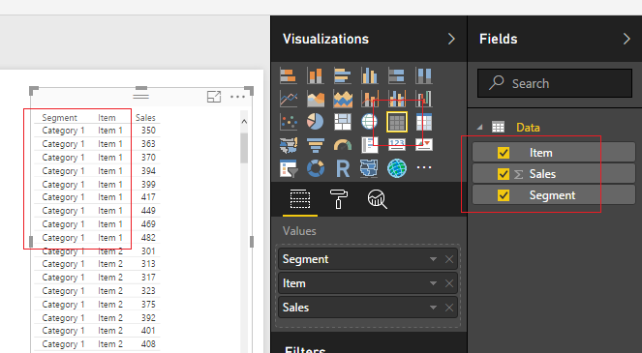Select the Stacked column chart visual

click(316, 75)
